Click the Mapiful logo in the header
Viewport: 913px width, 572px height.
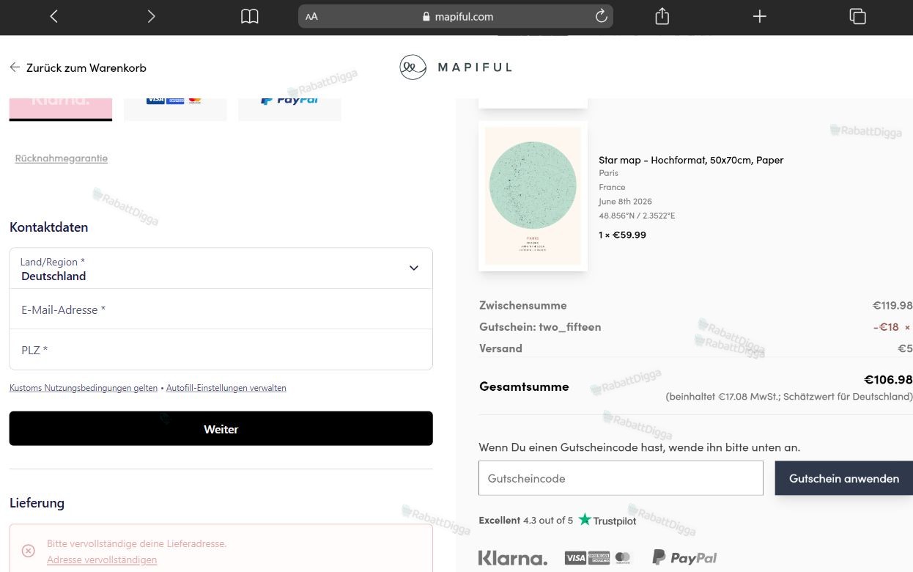point(456,67)
